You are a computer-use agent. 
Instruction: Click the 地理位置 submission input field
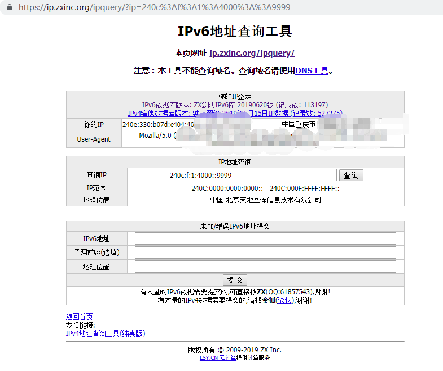point(265,267)
